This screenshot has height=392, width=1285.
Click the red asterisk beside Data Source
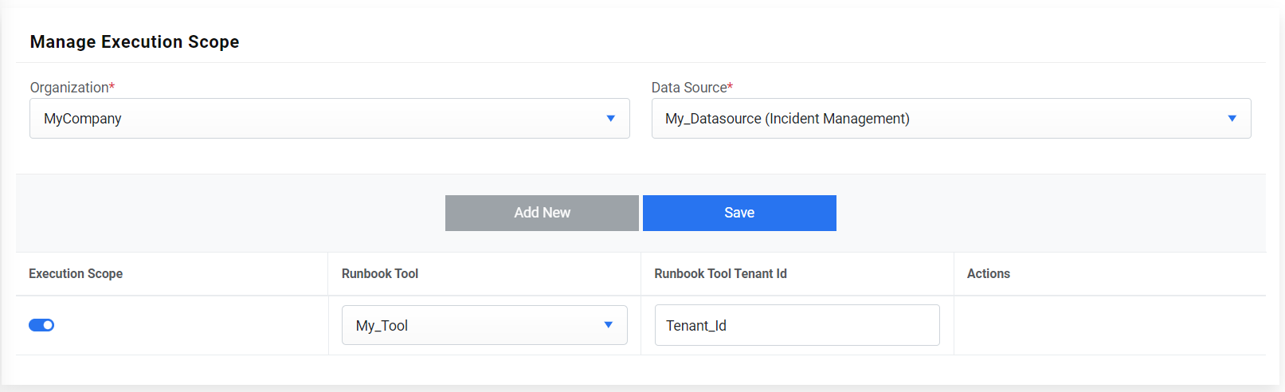[731, 86]
